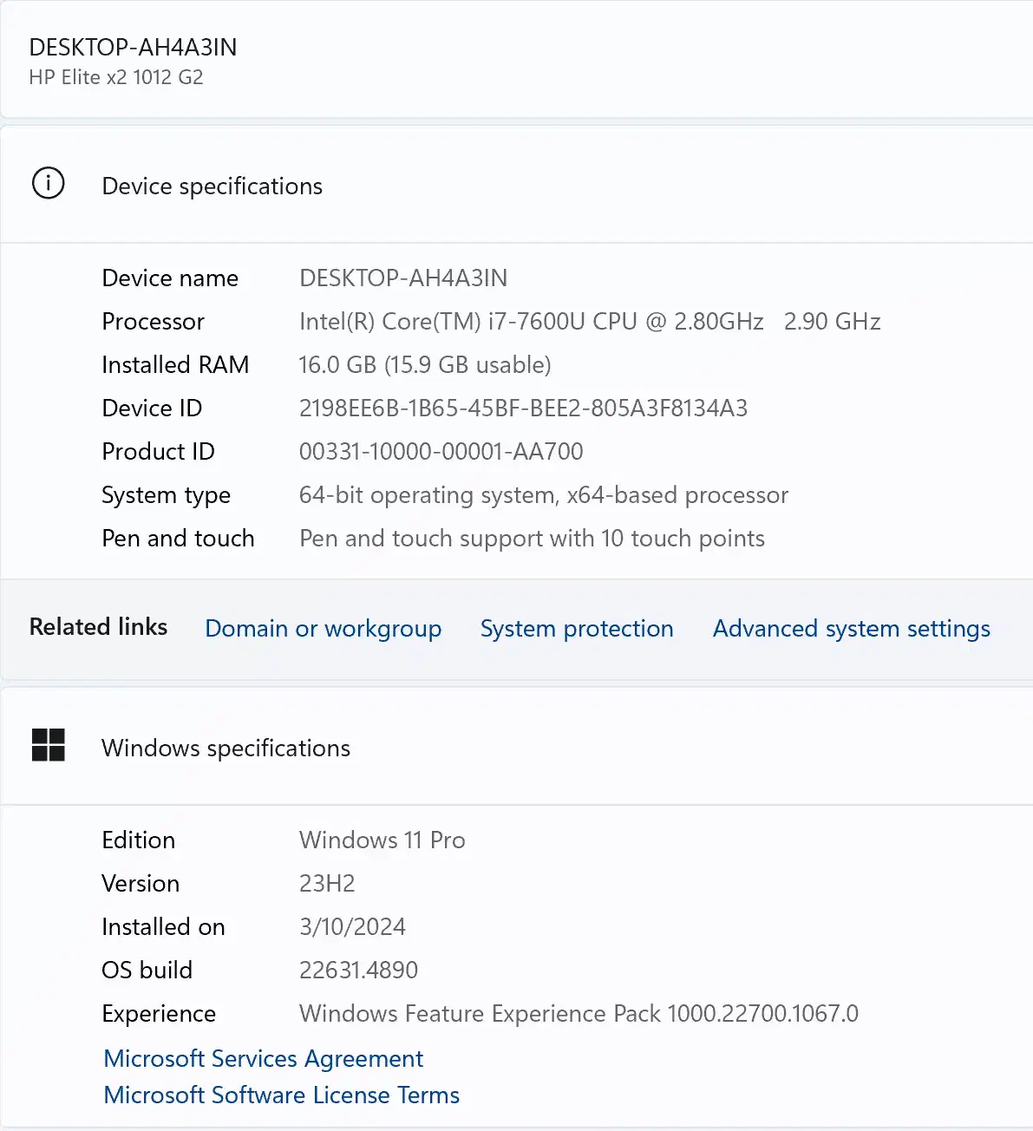The width and height of the screenshot is (1033, 1131).
Task: Select the Windows Feature Experience Pack value
Action: [579, 1014]
